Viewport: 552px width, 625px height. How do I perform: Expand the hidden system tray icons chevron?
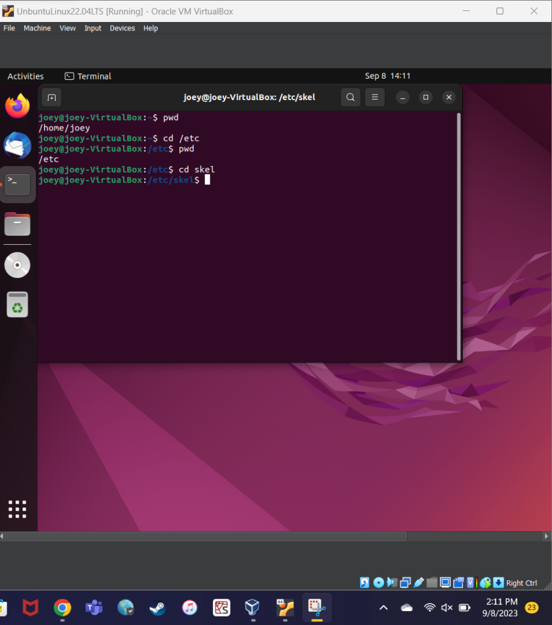coord(384,608)
